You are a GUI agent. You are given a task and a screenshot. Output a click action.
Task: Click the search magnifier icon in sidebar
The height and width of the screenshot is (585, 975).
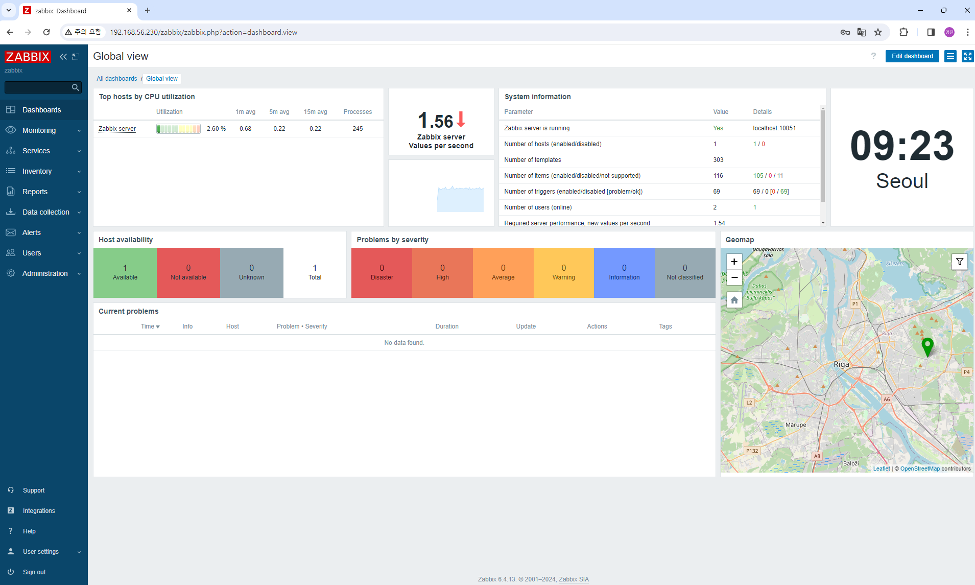click(x=76, y=87)
